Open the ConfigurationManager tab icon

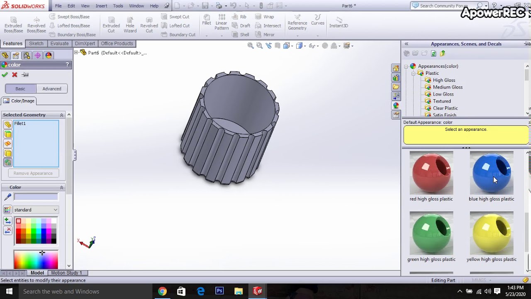(27, 55)
